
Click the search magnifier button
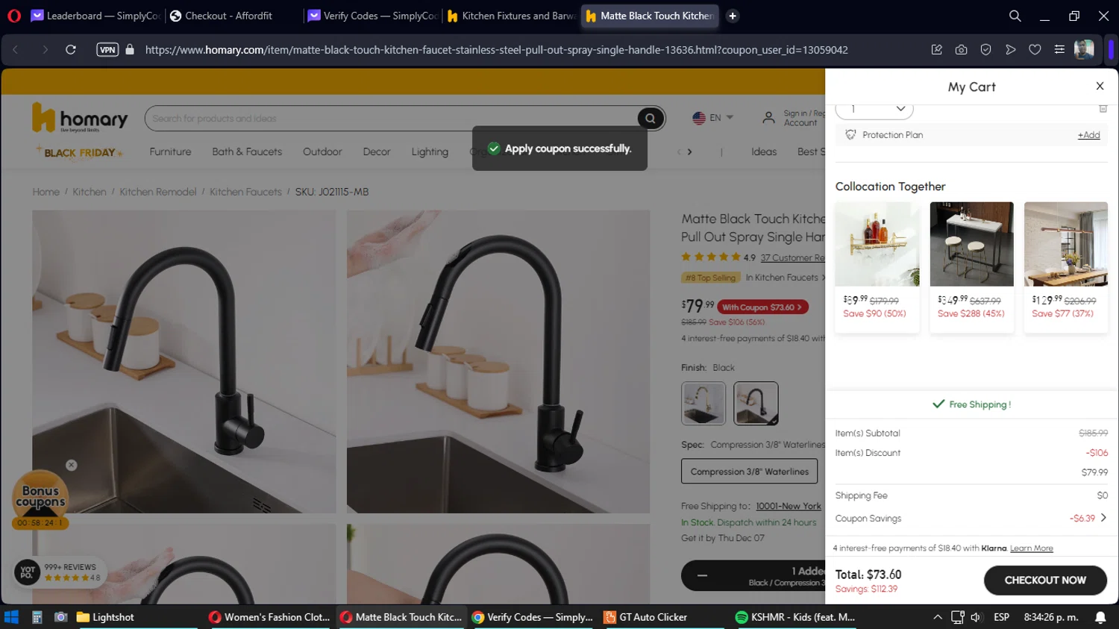[x=651, y=118]
